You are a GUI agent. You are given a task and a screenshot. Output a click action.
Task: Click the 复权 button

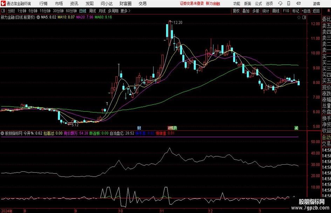click(236, 11)
